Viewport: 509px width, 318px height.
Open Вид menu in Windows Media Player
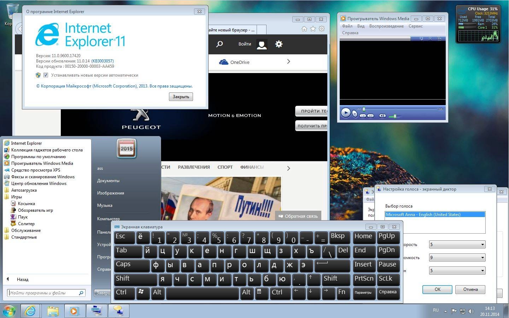pos(361,26)
